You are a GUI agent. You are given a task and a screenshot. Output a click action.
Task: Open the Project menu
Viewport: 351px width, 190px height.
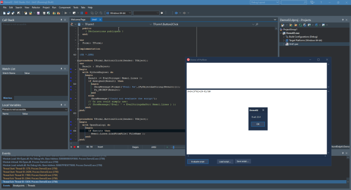[x=46, y=7]
